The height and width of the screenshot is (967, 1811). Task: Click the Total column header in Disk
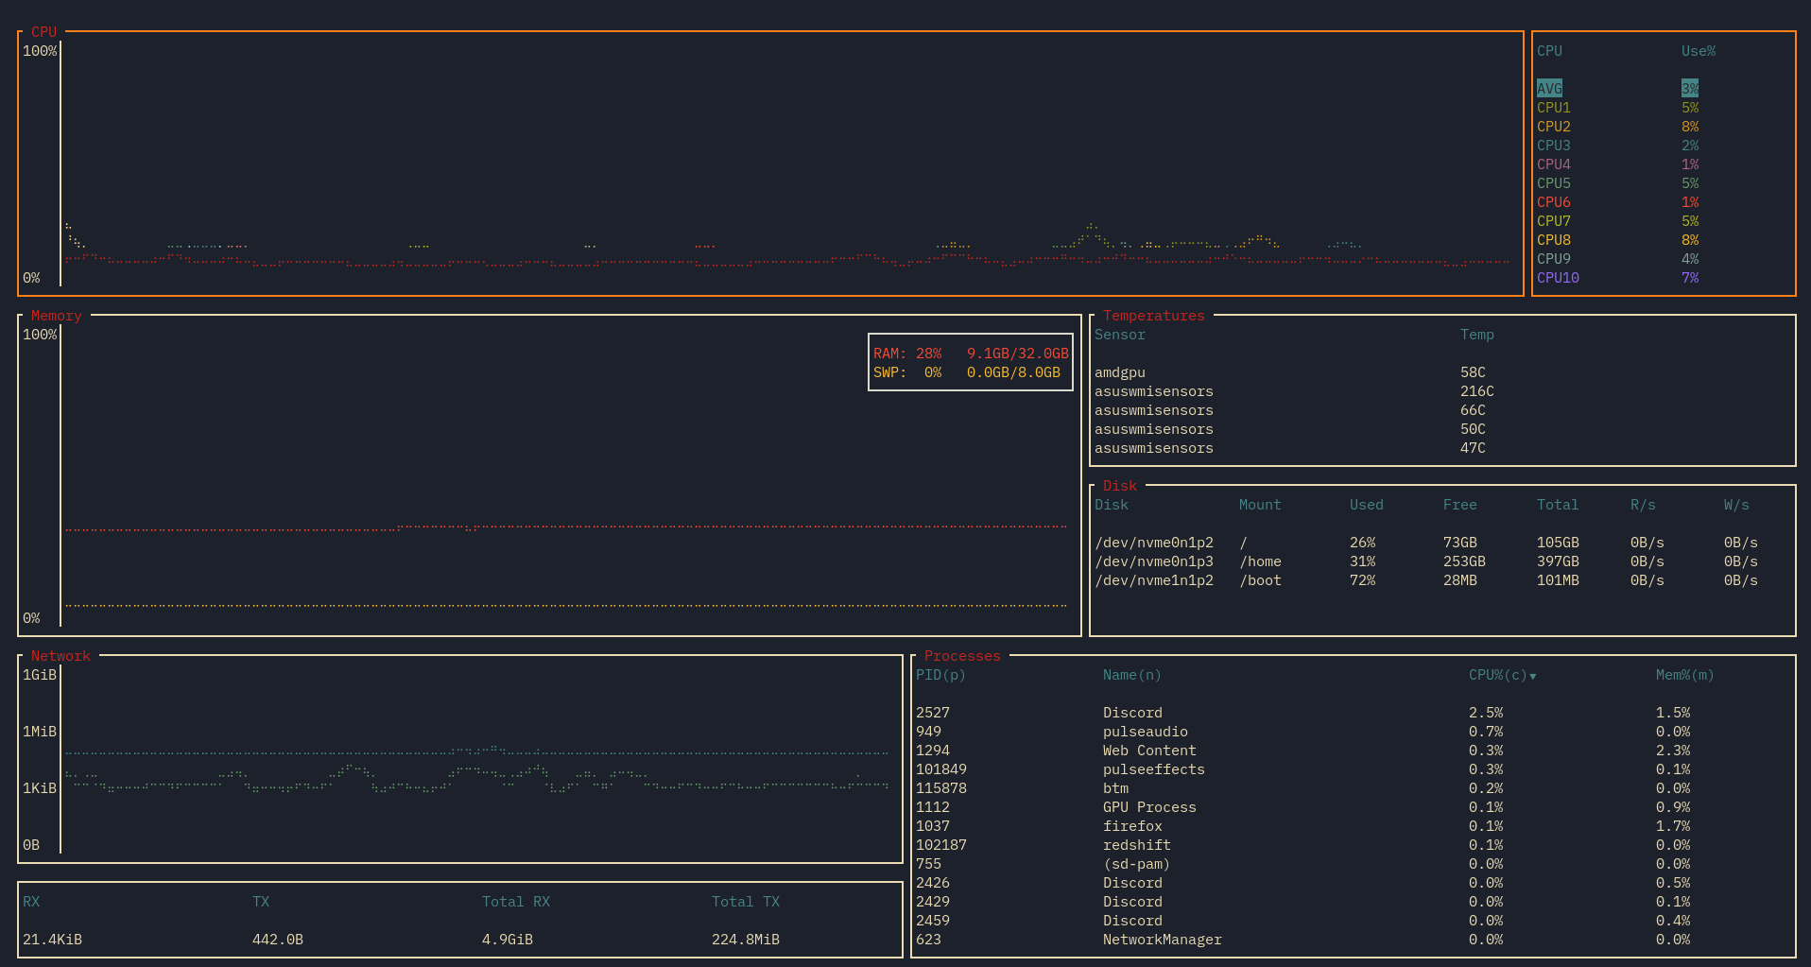click(1557, 505)
